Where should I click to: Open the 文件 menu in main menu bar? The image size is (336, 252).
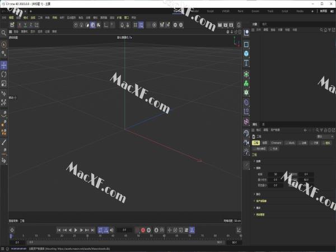[4, 17]
